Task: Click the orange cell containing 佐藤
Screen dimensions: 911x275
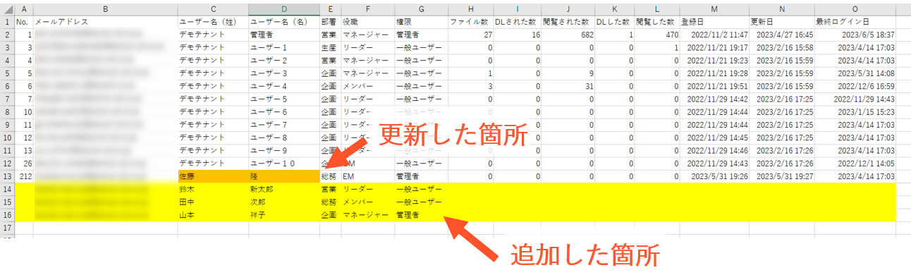Action: click(x=213, y=176)
